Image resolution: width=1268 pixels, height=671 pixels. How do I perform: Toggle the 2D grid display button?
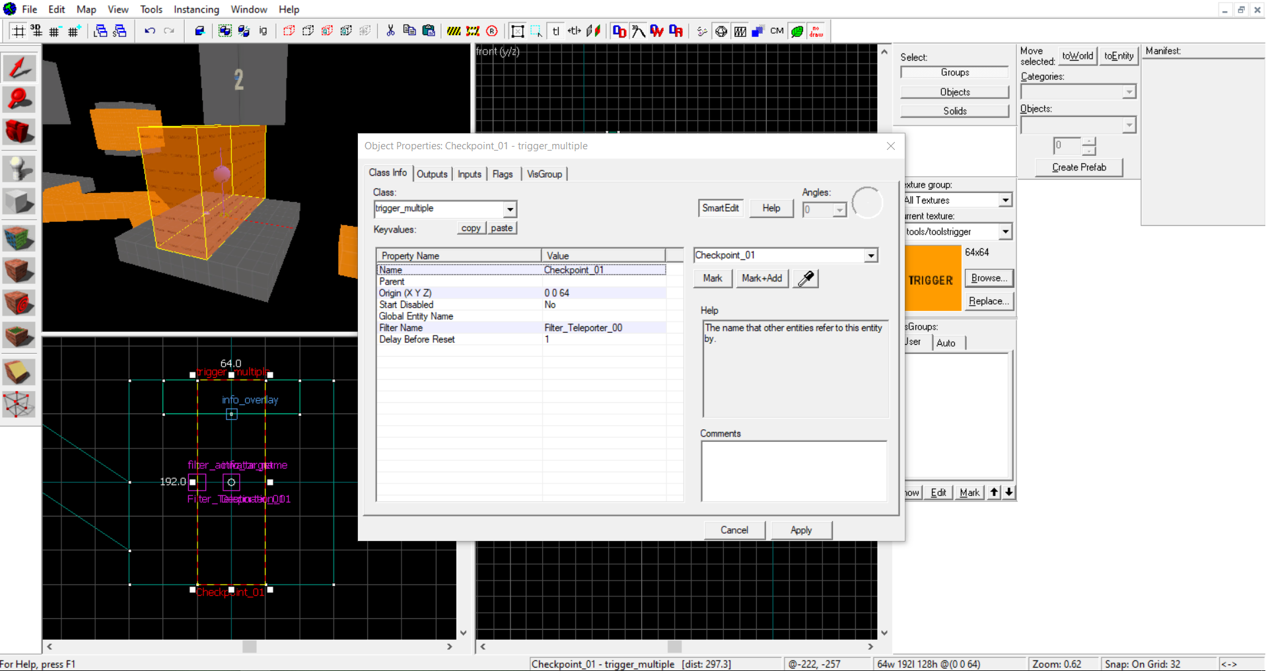[18, 31]
